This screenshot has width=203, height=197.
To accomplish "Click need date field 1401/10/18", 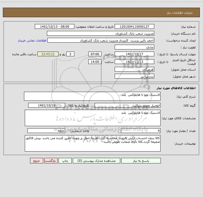I will (x=47, y=105).
